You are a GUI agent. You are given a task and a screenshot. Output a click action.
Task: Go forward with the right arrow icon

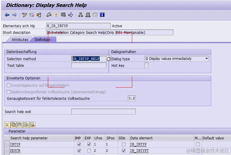click(14, 15)
